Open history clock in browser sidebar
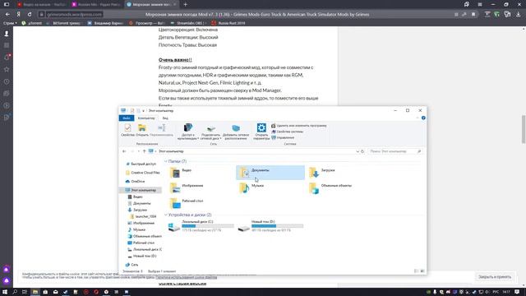The height and width of the screenshot is (296, 526). (x=7, y=81)
